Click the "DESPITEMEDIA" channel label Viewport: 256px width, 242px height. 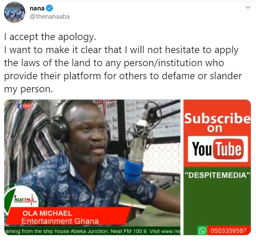[x=217, y=175]
